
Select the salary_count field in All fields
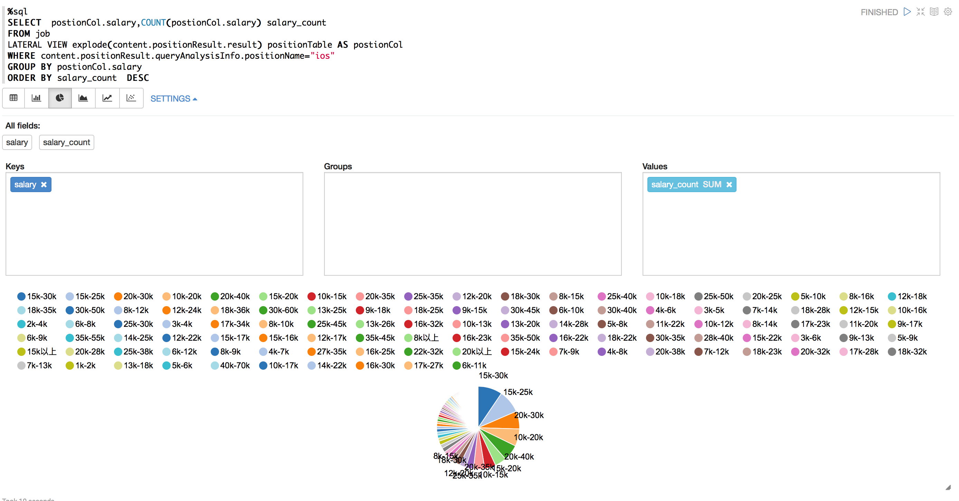coord(66,143)
